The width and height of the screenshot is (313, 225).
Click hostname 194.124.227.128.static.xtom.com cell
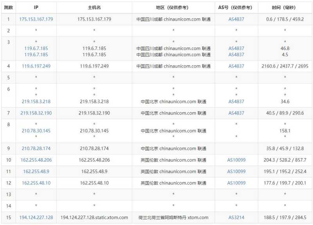coord(94,218)
